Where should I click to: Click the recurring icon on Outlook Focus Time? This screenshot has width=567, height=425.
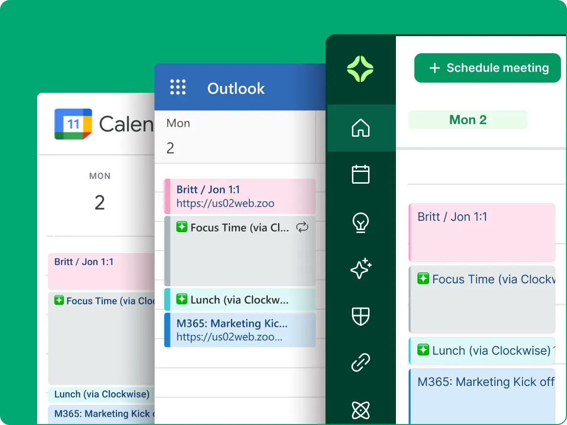point(302,227)
